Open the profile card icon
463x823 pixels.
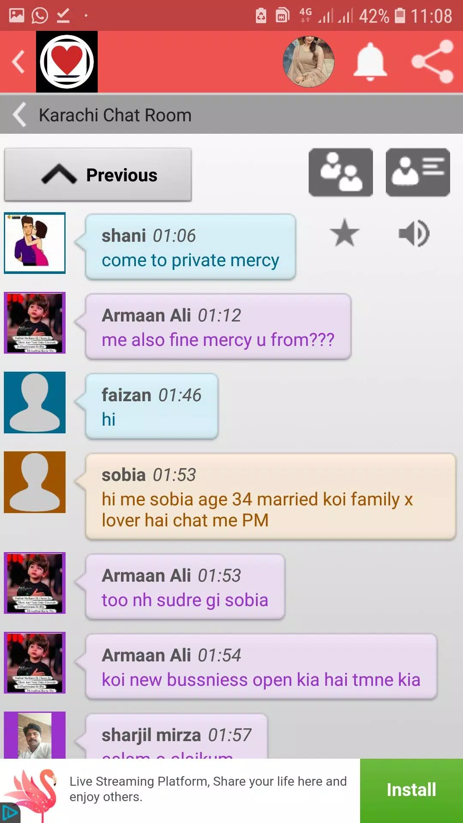(x=418, y=172)
